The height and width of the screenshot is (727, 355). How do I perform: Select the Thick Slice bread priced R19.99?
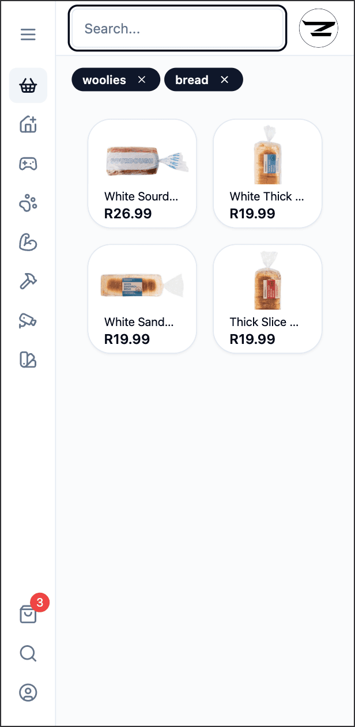267,298
